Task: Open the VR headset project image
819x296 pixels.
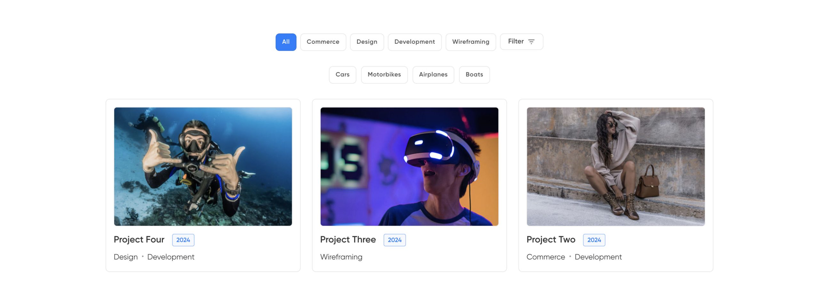Action: (x=409, y=166)
